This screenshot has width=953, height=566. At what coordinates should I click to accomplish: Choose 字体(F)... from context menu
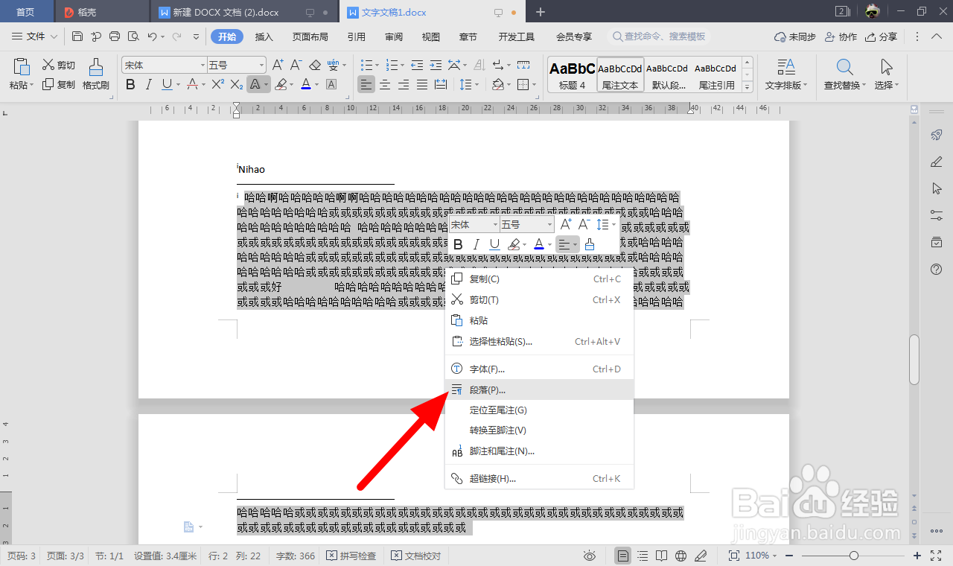pyautogui.click(x=540, y=369)
